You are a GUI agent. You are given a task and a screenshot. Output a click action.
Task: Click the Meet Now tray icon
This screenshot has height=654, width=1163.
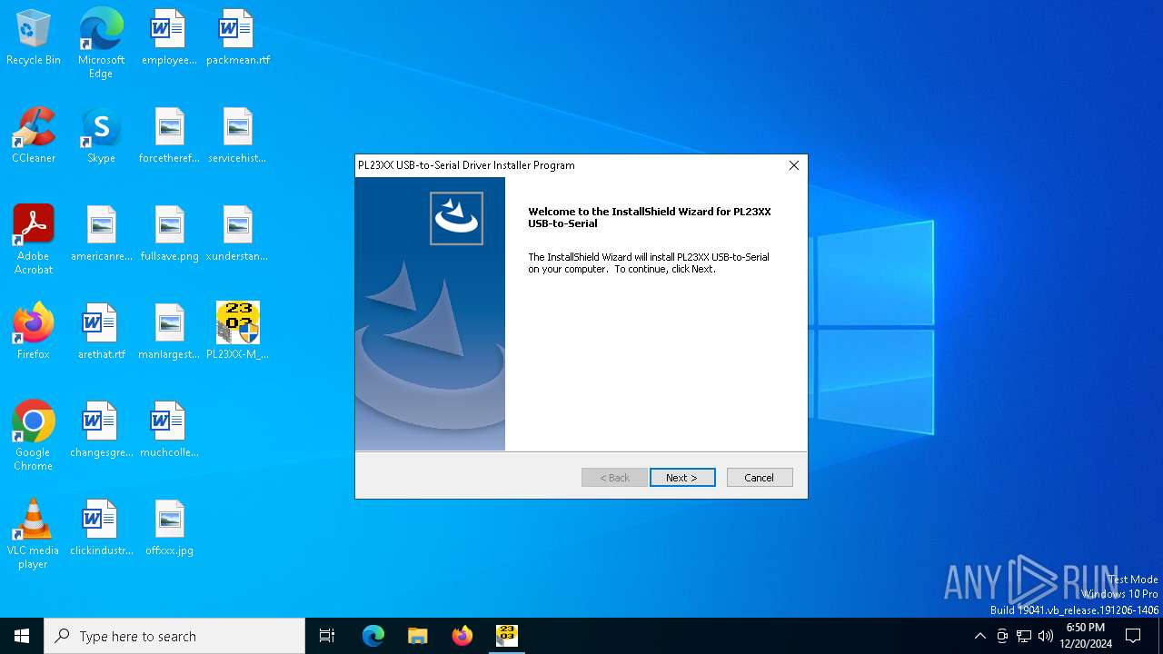click(x=1002, y=636)
